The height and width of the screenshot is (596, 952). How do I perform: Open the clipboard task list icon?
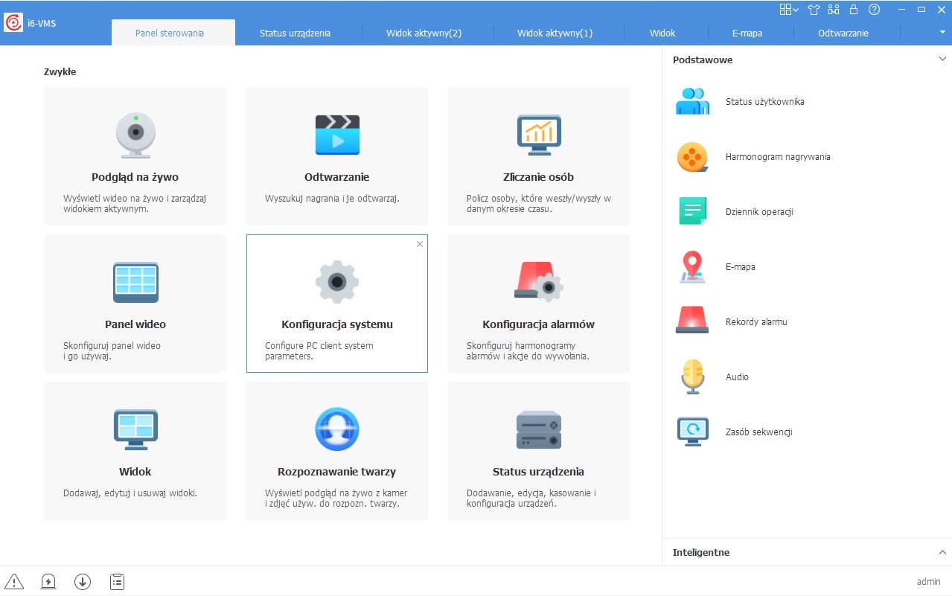(117, 582)
